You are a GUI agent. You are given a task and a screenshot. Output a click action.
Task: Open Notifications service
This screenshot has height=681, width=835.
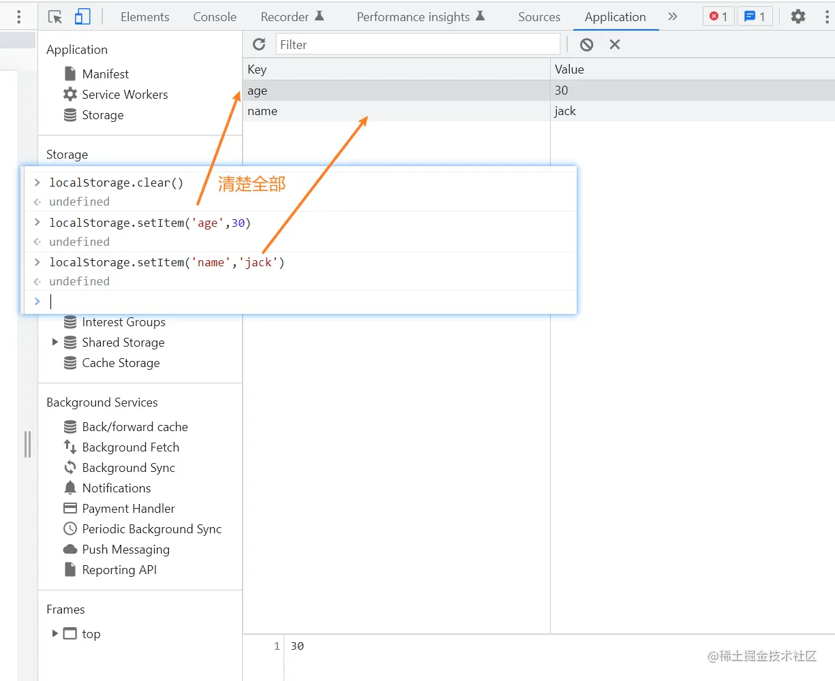[117, 488]
